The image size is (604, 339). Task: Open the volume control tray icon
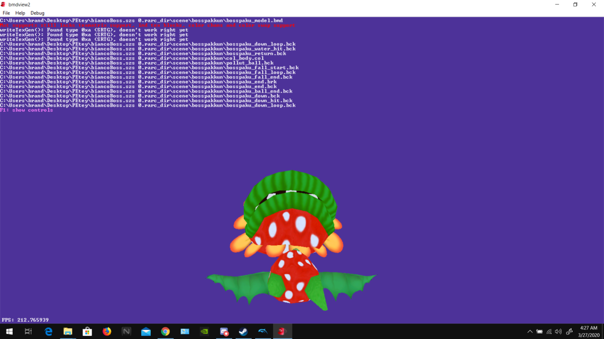click(558, 331)
